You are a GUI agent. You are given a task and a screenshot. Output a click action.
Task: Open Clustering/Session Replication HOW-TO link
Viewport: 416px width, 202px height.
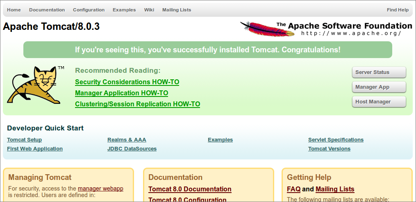pyautogui.click(x=137, y=104)
